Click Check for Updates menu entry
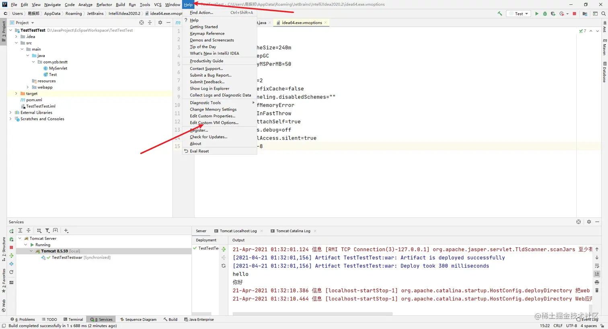608x329 pixels. [220, 137]
